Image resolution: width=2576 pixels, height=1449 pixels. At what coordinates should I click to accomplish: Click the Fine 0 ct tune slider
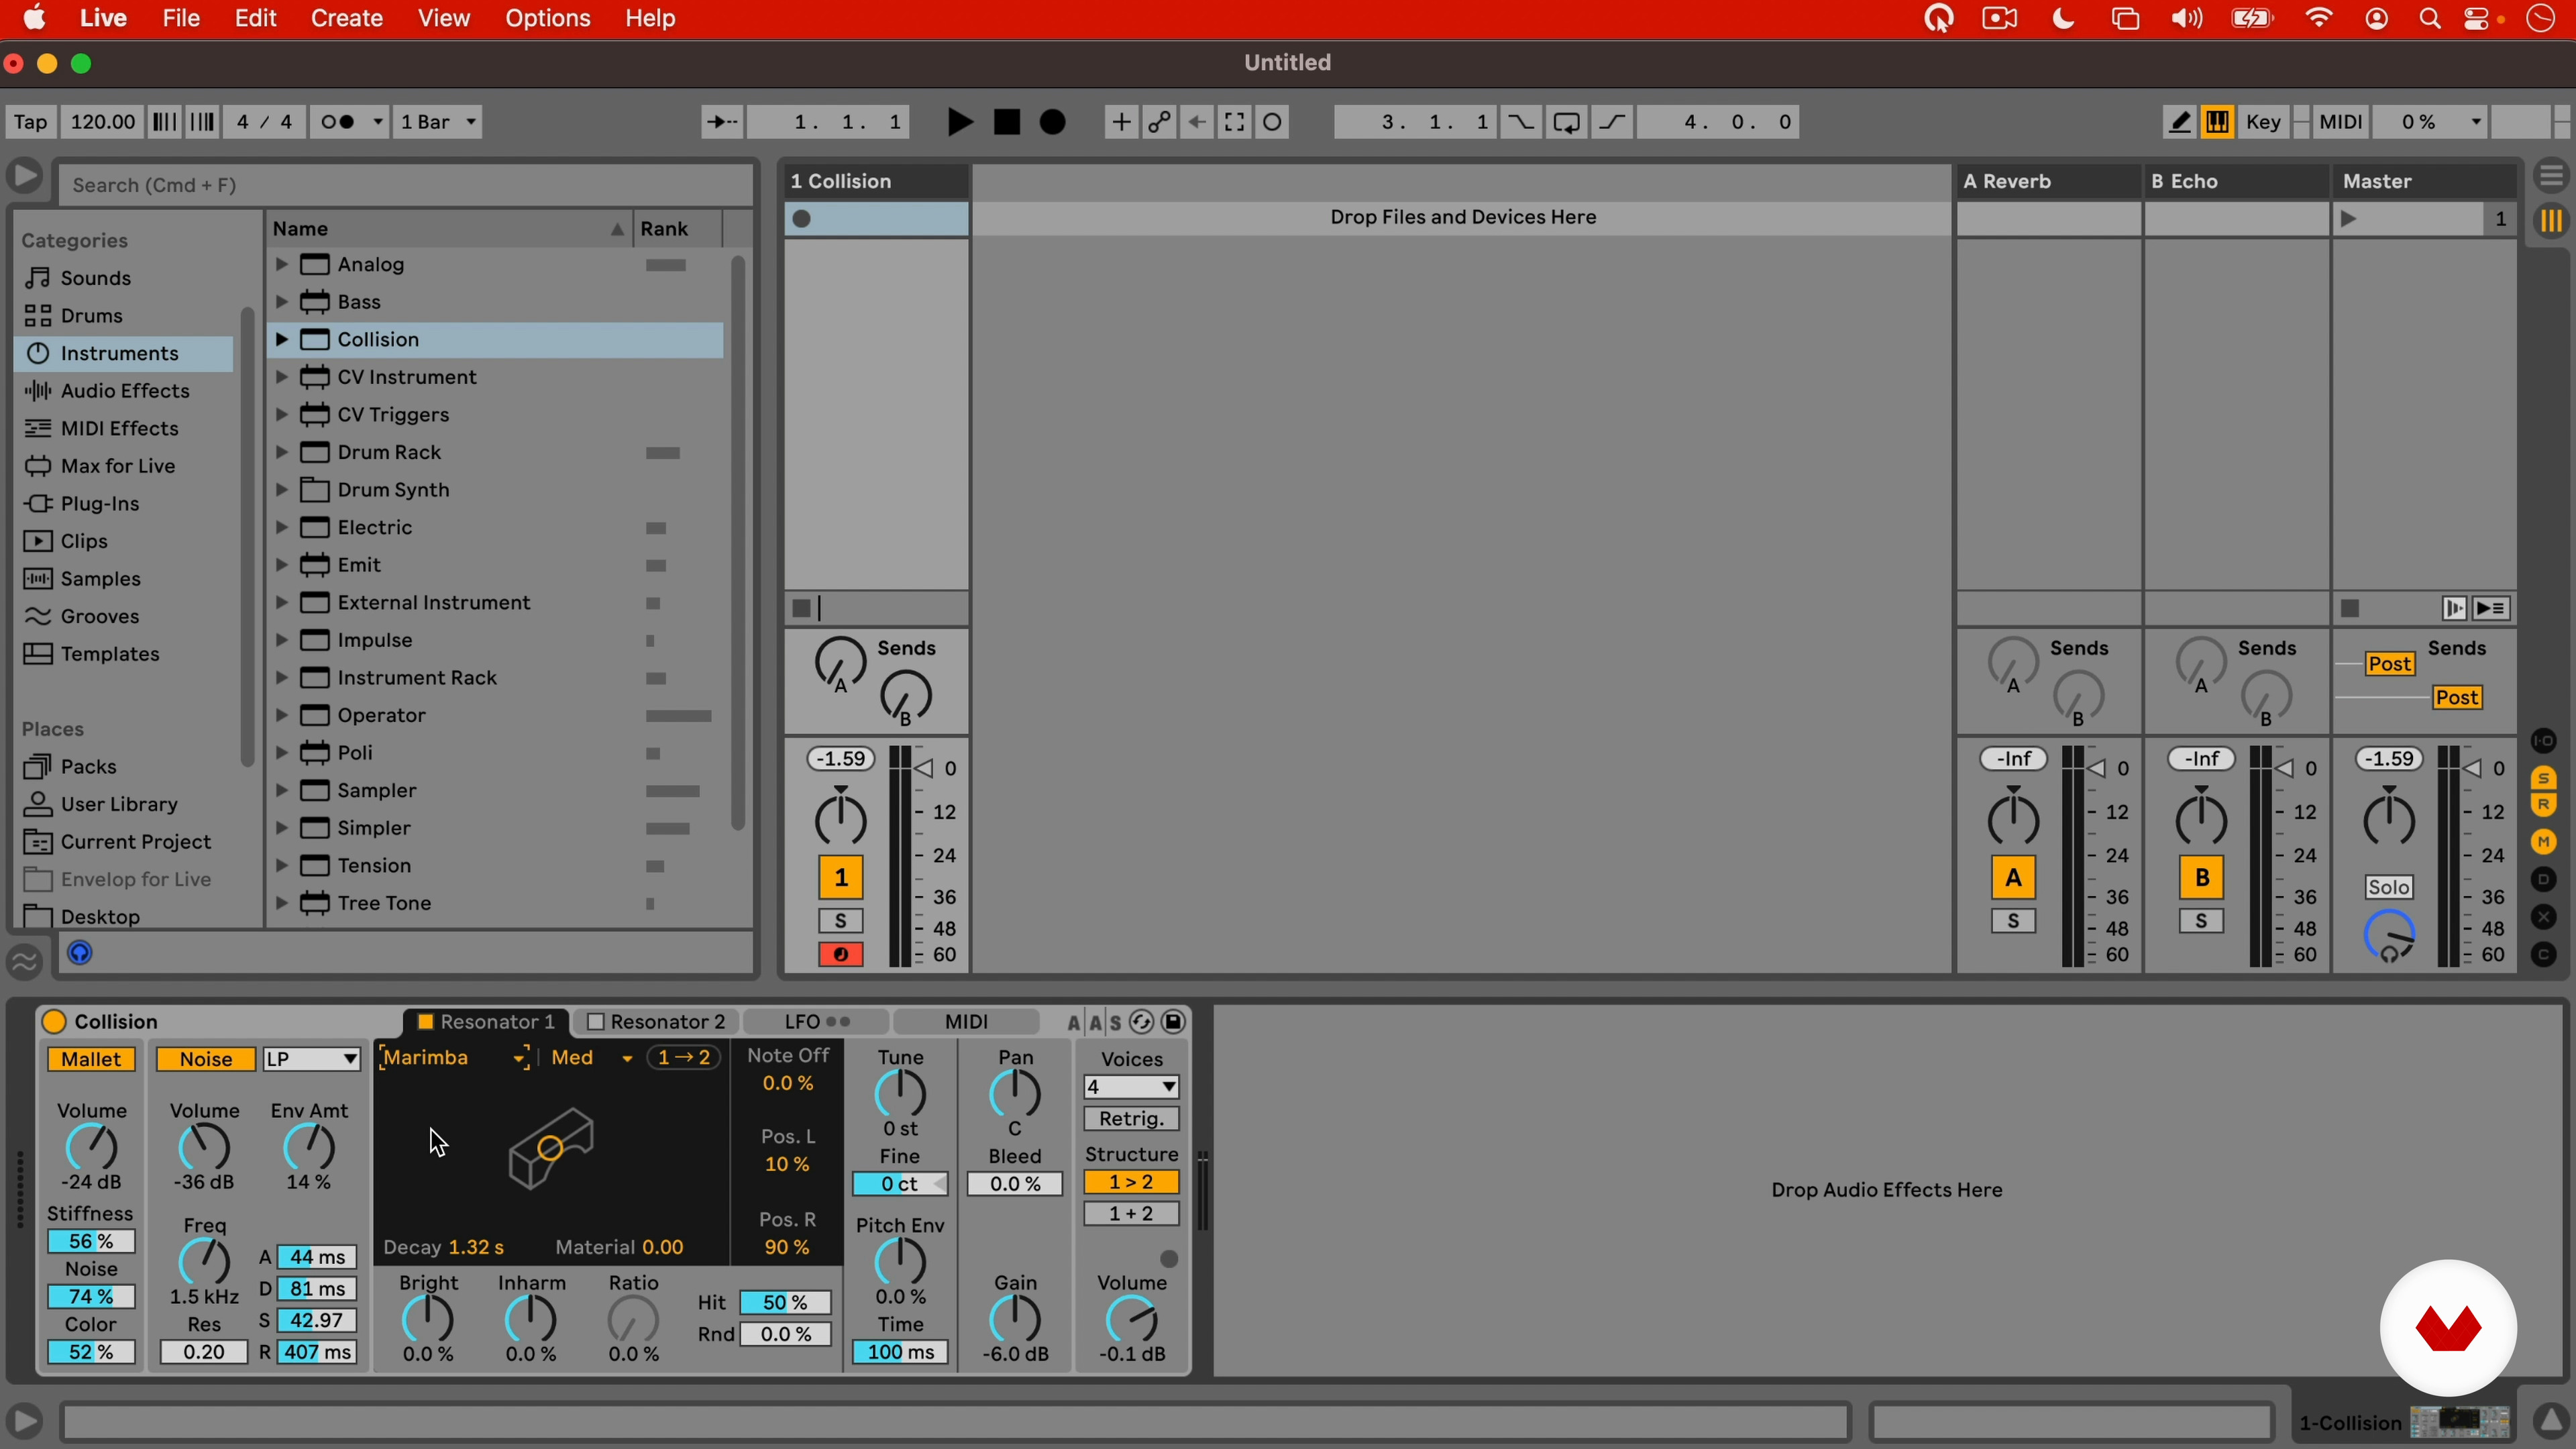900,1184
